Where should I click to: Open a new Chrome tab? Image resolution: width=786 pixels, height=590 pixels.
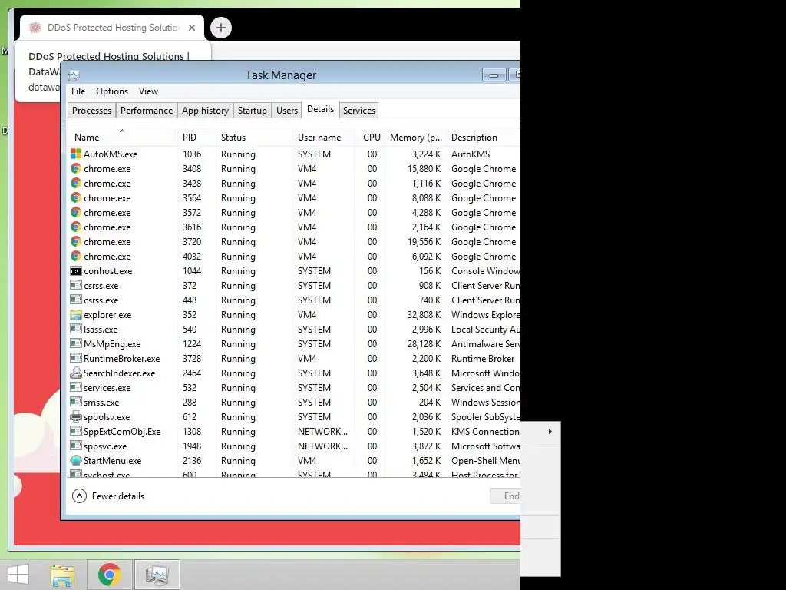click(221, 28)
